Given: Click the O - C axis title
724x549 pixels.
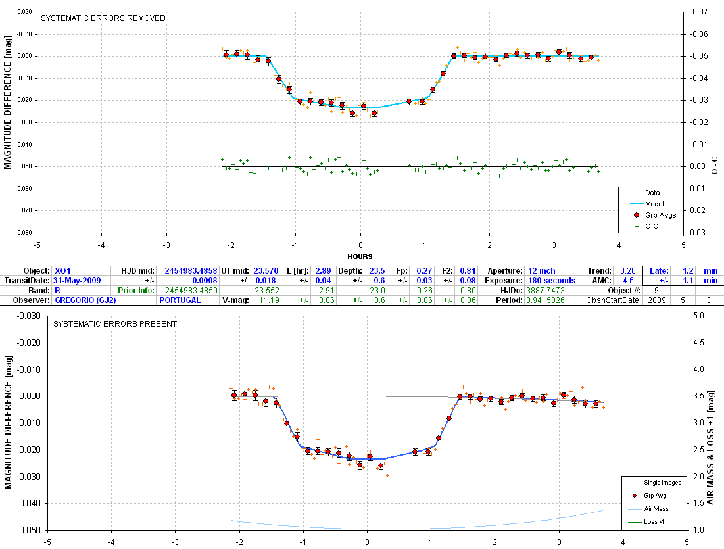Looking at the screenshot, I should point(715,166).
